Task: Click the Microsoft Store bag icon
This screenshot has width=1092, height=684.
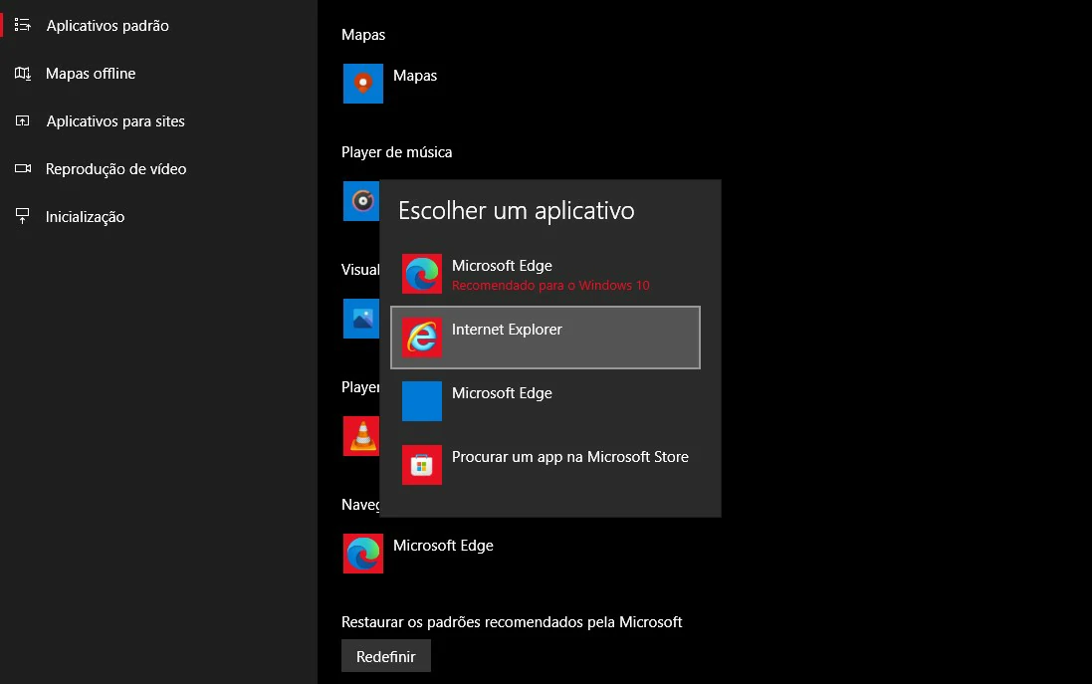Action: click(x=422, y=465)
